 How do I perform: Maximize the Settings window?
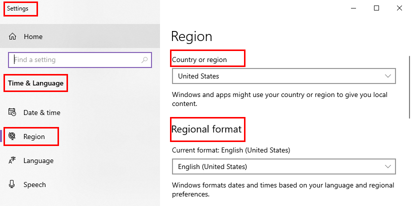(376, 8)
